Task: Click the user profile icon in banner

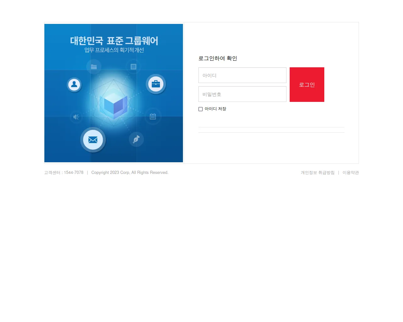Action: [x=74, y=85]
